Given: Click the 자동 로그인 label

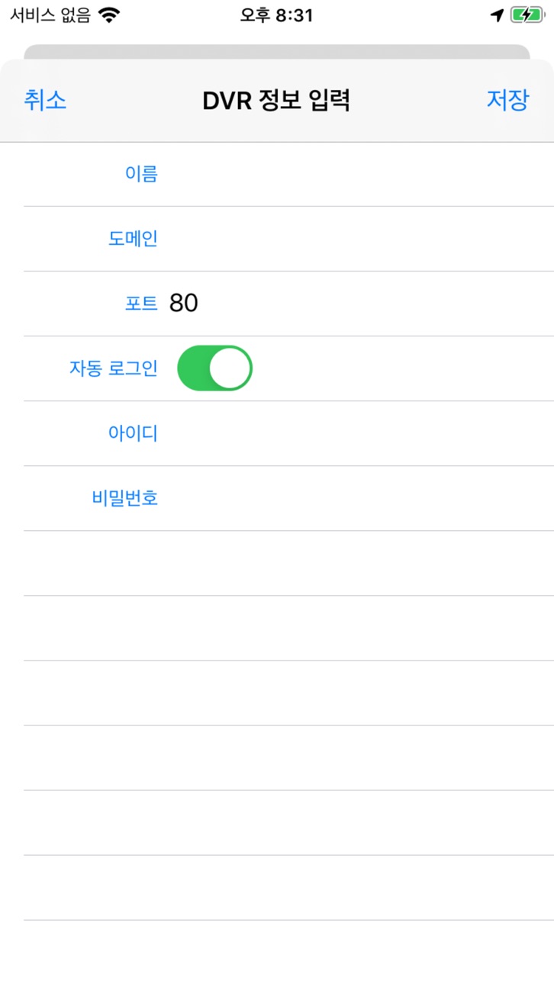Looking at the screenshot, I should point(114,368).
